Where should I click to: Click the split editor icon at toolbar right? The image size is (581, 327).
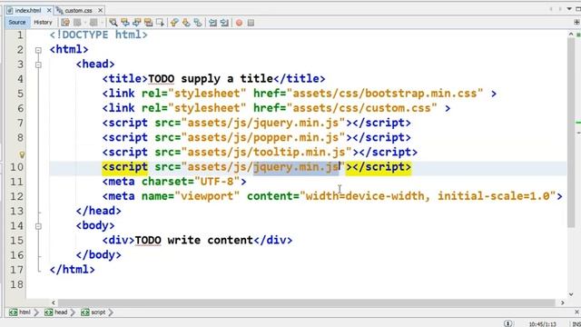577,23
